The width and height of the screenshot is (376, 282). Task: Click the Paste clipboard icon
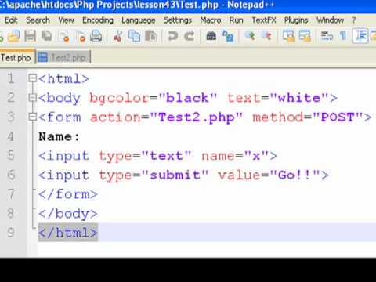150,36
